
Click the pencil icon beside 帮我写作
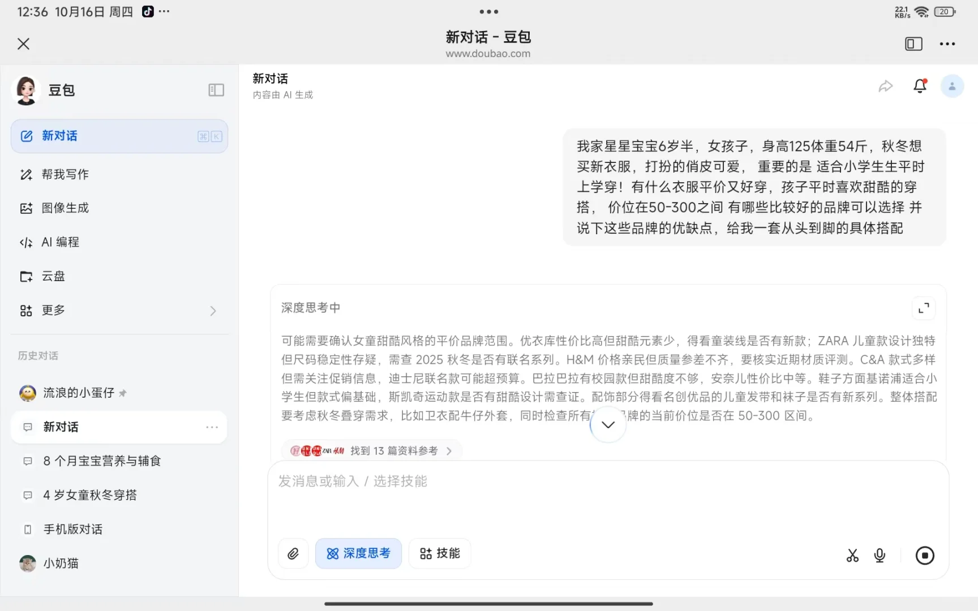[26, 174]
